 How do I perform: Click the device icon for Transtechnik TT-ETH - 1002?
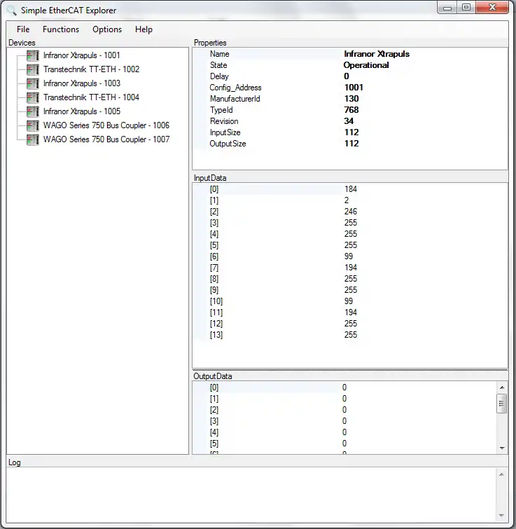[x=33, y=69]
